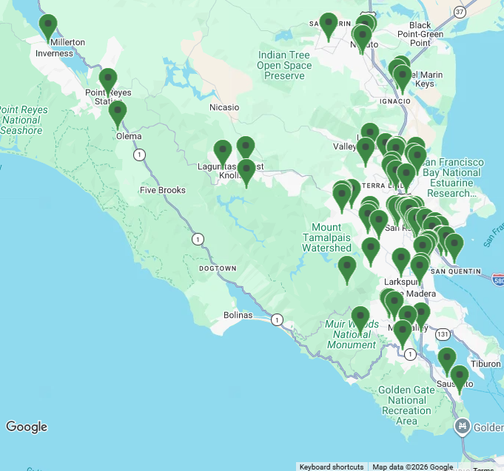The width and height of the screenshot is (504, 471).
Task: Click the lowest pin near Mount Tamalpais Watershed
Action: pos(347,271)
